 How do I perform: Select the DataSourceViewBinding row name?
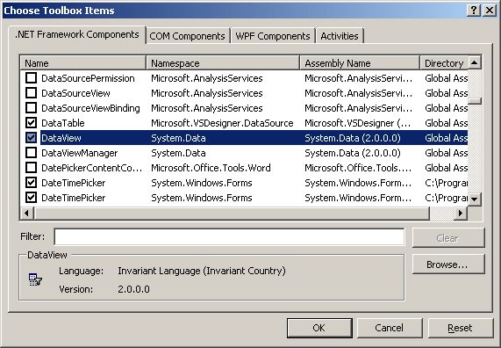[x=90, y=108]
